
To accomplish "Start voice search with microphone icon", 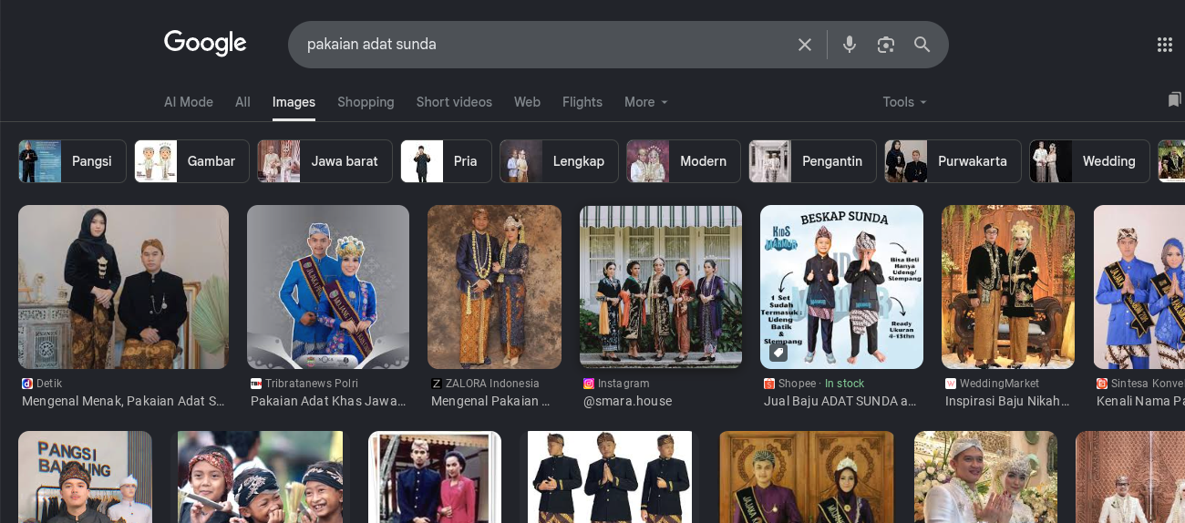I will (850, 45).
